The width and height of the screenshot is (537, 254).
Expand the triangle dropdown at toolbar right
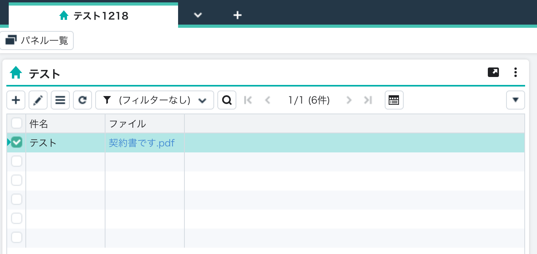coord(516,100)
